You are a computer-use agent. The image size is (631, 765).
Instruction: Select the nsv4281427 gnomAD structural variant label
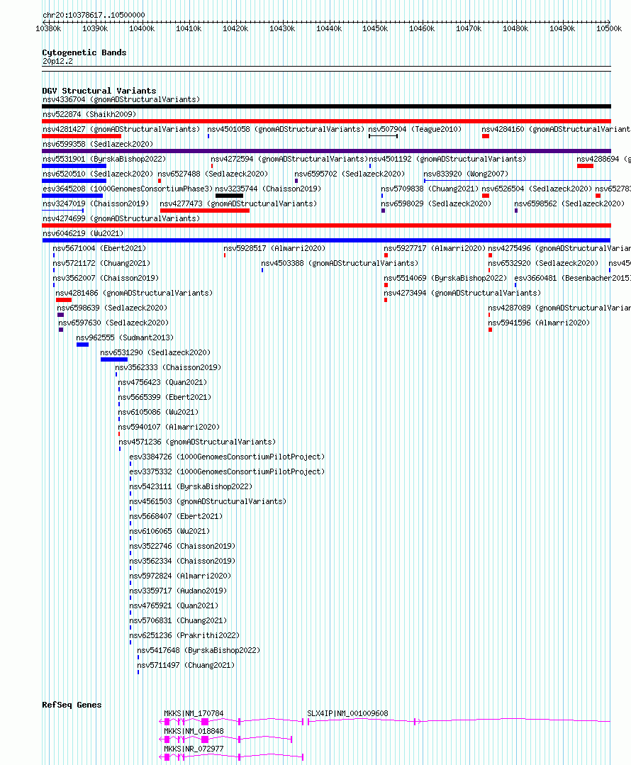click(x=121, y=129)
